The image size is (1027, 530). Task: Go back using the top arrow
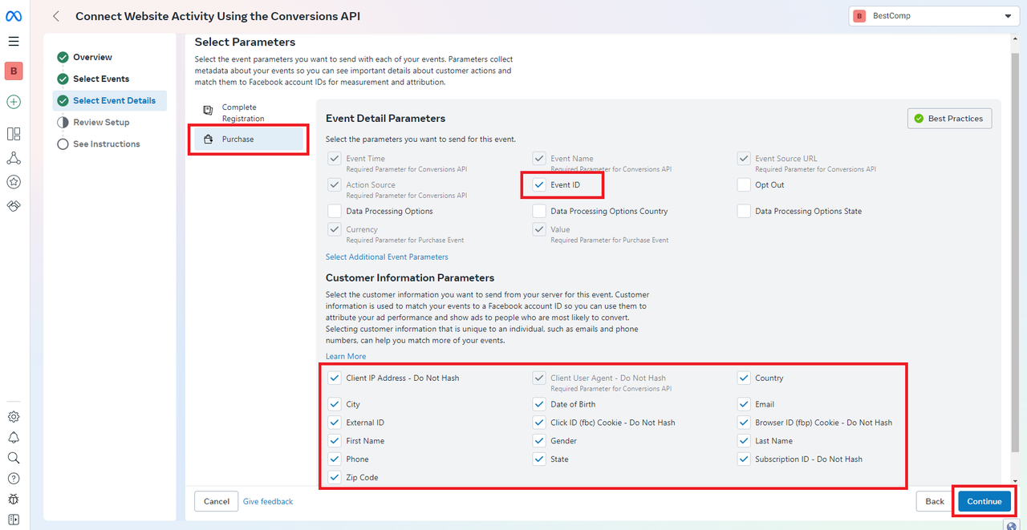click(x=56, y=16)
